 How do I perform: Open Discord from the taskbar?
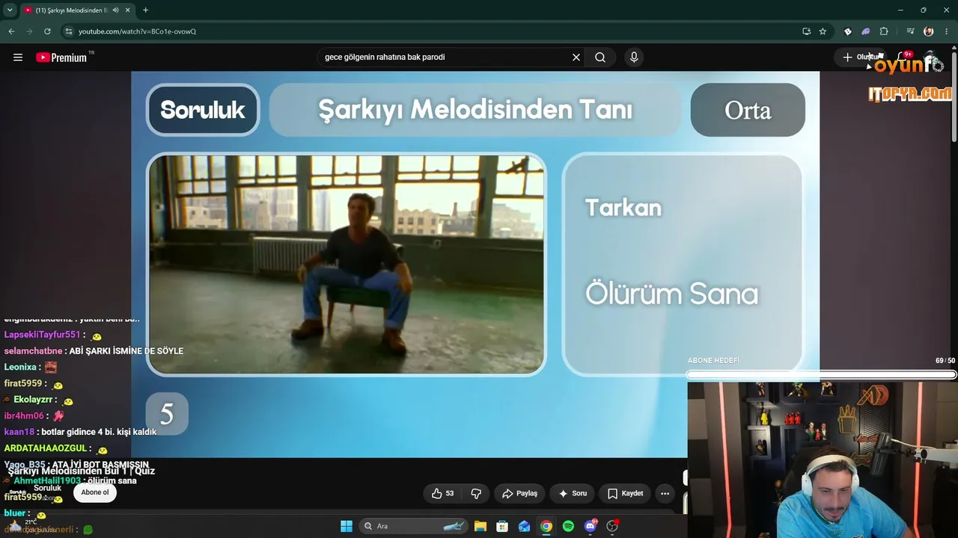pyautogui.click(x=591, y=526)
